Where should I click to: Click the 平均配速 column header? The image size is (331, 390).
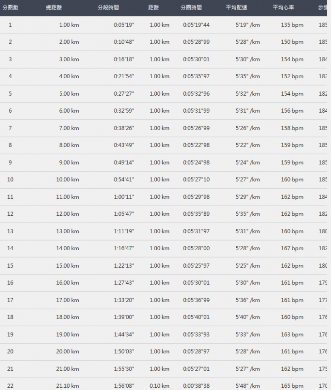tap(236, 8)
